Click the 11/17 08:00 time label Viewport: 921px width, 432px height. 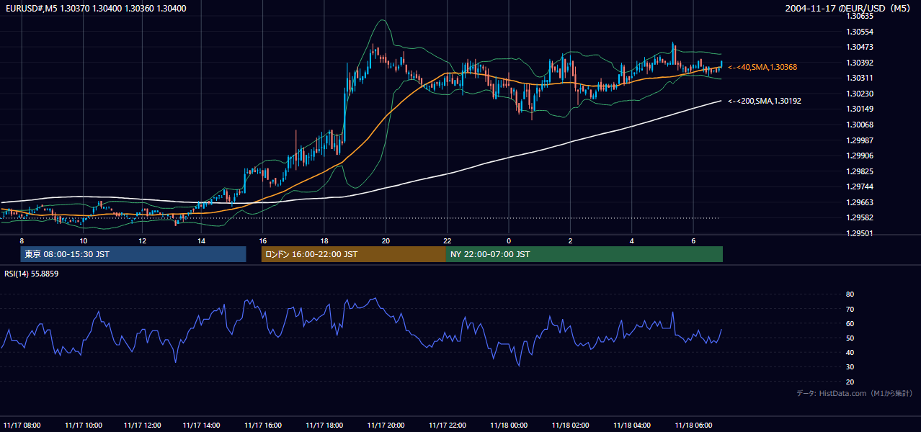coord(22,425)
